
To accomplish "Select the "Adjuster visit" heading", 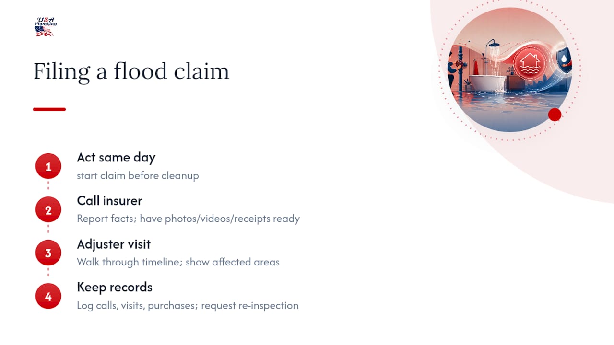I will (114, 244).
